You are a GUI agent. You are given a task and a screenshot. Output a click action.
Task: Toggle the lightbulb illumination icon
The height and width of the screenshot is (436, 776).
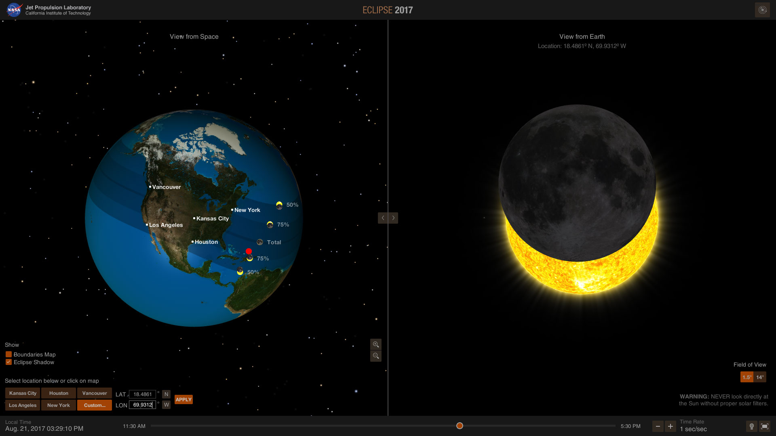[751, 426]
